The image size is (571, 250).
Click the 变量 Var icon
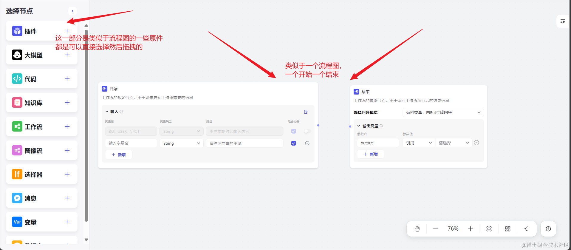[17, 222]
